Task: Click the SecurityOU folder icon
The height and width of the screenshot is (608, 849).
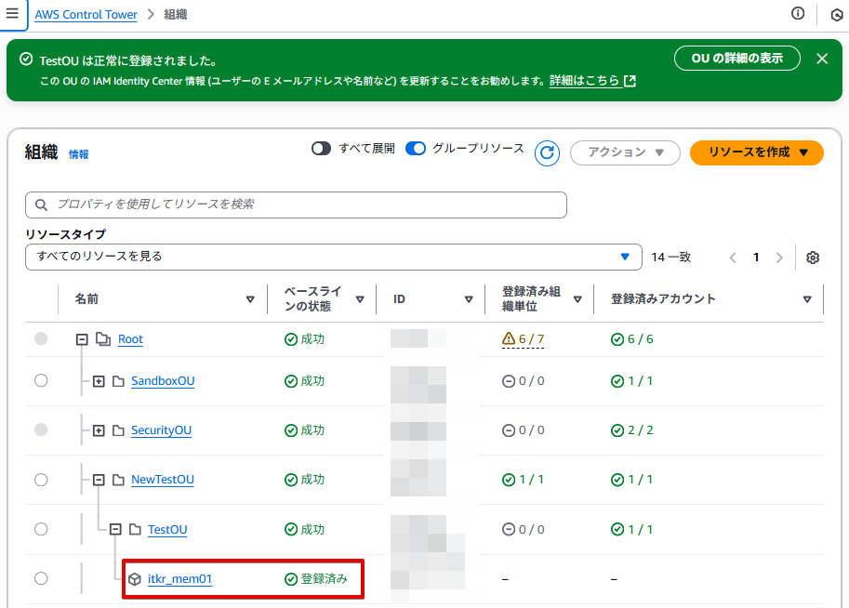Action: (x=118, y=430)
